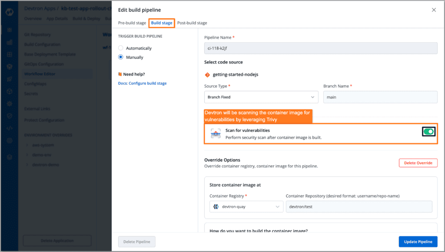Image resolution: width=445 pixels, height=252 pixels.
Task: Click the orange icon next to Need help?
Action: [x=120, y=73]
